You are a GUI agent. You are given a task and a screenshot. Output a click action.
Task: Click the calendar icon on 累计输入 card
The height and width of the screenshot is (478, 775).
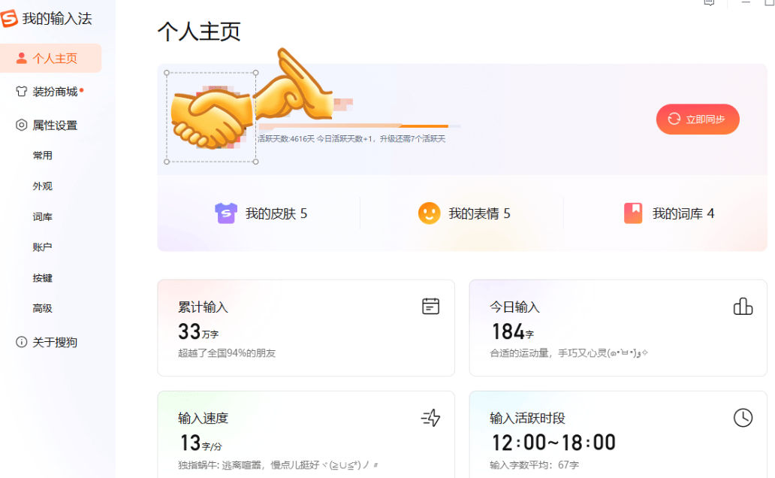pyautogui.click(x=430, y=306)
